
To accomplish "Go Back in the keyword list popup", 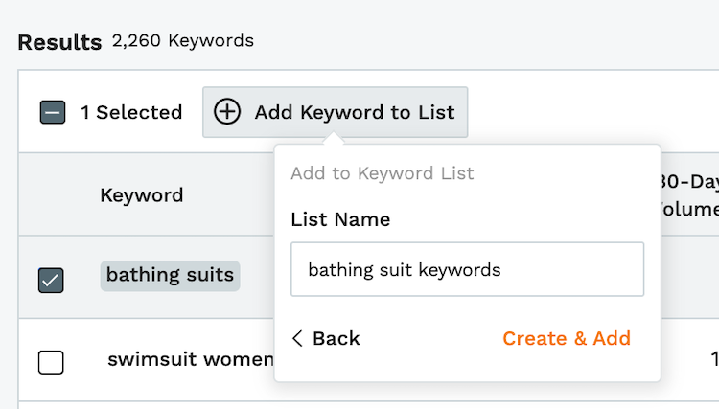I will point(326,338).
